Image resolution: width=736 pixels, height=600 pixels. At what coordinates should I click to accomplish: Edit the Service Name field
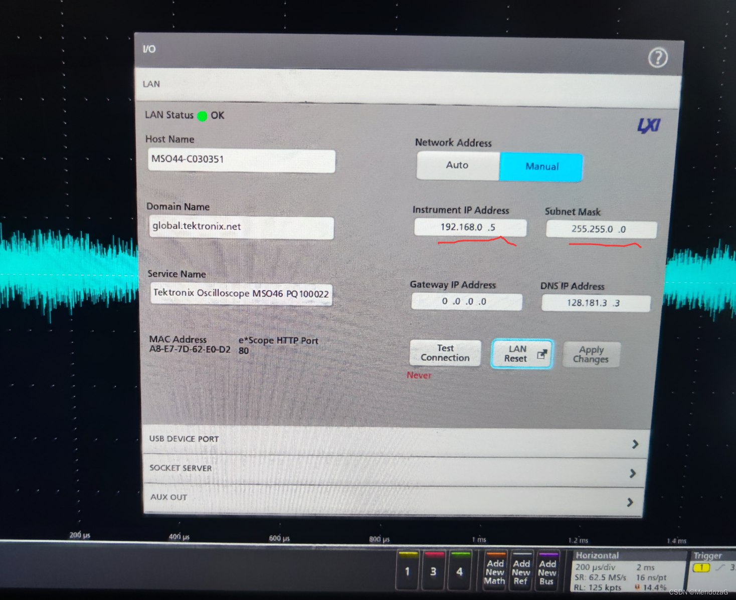tap(241, 294)
